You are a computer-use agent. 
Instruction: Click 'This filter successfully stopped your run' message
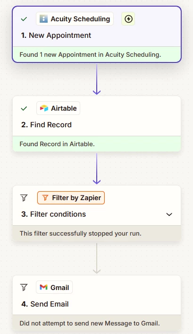click(81, 233)
